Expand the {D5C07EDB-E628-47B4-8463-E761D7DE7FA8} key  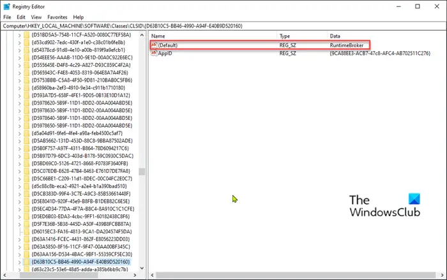[19, 171]
